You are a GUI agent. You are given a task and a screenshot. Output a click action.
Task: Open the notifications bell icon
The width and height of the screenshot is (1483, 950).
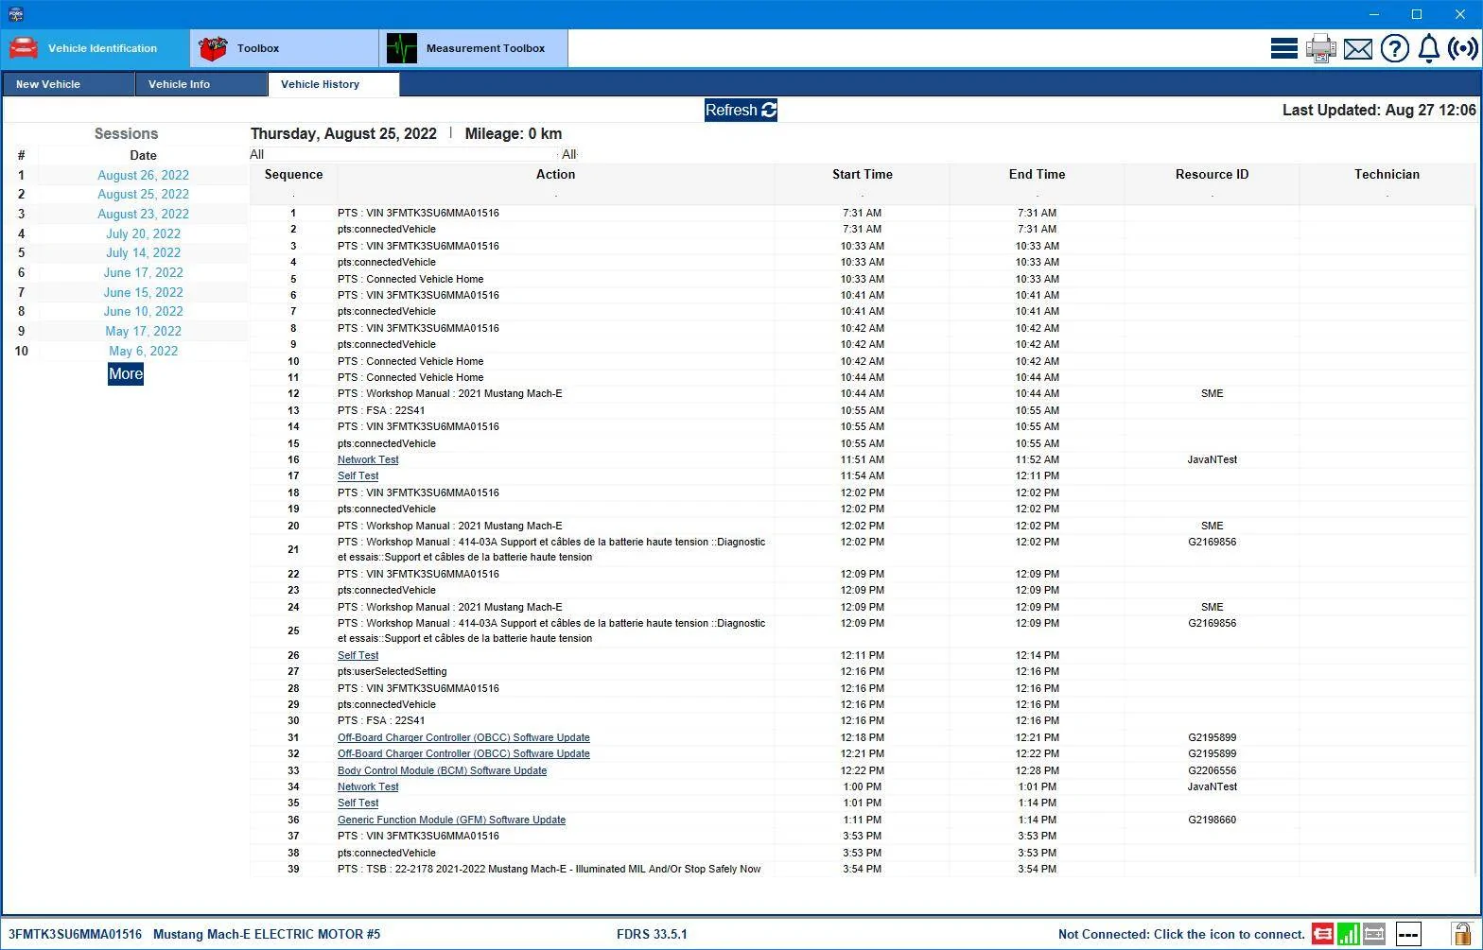1429,48
